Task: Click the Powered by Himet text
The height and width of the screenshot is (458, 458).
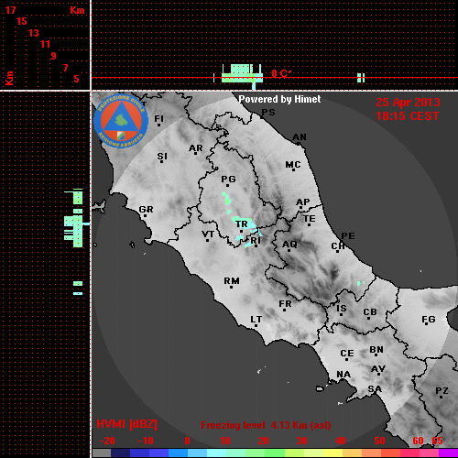Action: coord(279,99)
